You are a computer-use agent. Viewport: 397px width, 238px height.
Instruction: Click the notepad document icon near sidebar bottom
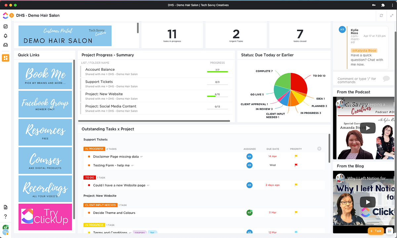pos(5,207)
